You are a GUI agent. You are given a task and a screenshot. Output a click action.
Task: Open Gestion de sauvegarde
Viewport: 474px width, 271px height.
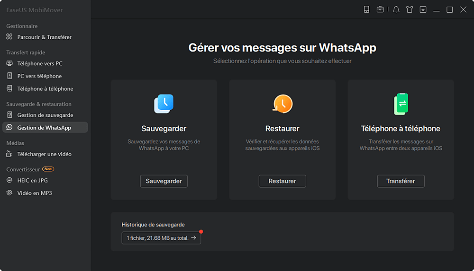click(46, 115)
